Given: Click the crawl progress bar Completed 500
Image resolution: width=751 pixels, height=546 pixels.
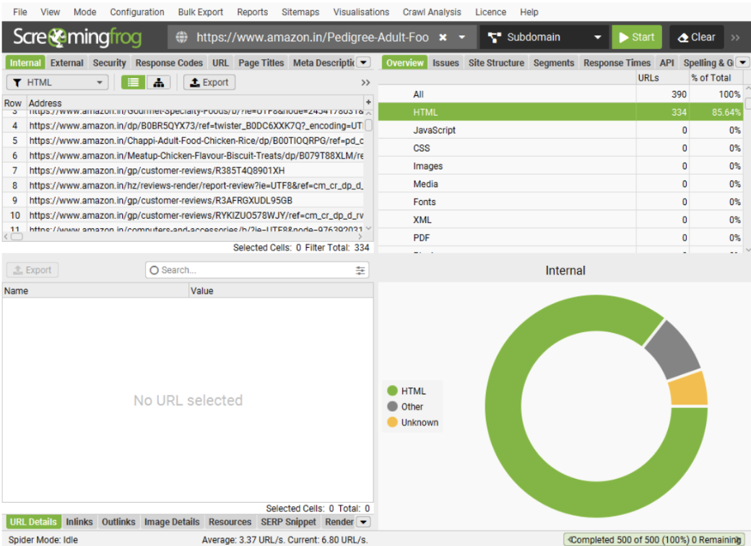Looking at the screenshot, I should click(654, 539).
